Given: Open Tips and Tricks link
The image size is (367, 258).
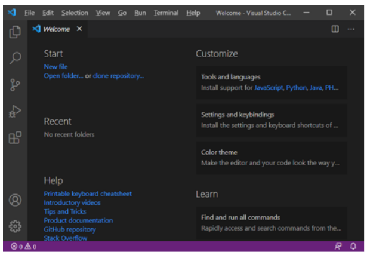Looking at the screenshot, I should click(65, 211).
